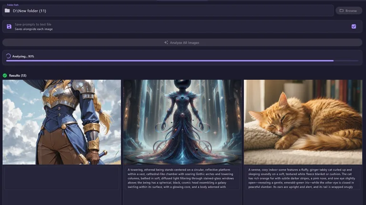The height and width of the screenshot is (205, 366).
Task: Click the small folder icon inside the Browse button
Action: (x=342, y=11)
